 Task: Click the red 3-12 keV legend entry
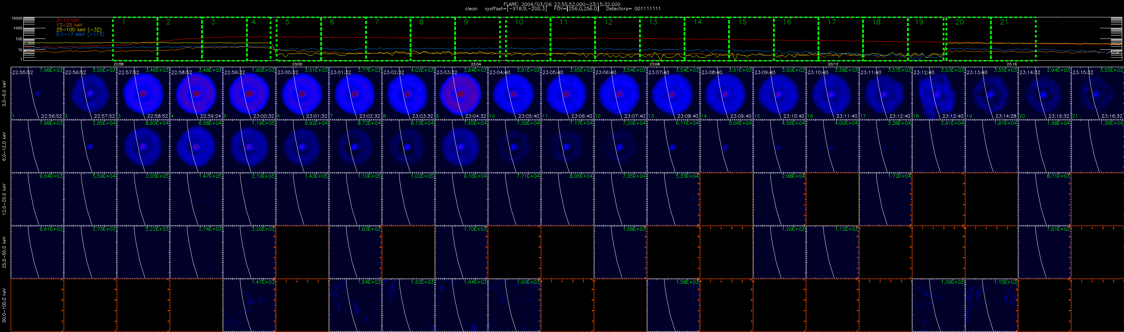(68, 20)
